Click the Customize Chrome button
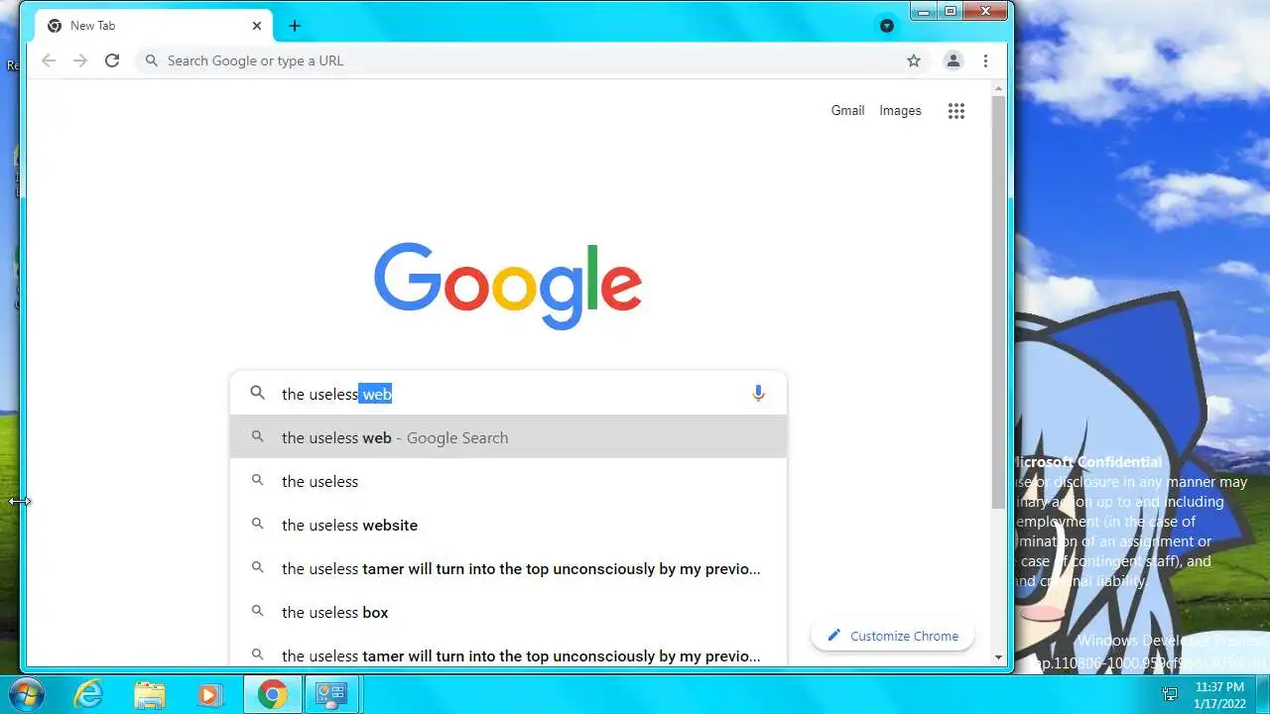The width and height of the screenshot is (1270, 714). [892, 636]
